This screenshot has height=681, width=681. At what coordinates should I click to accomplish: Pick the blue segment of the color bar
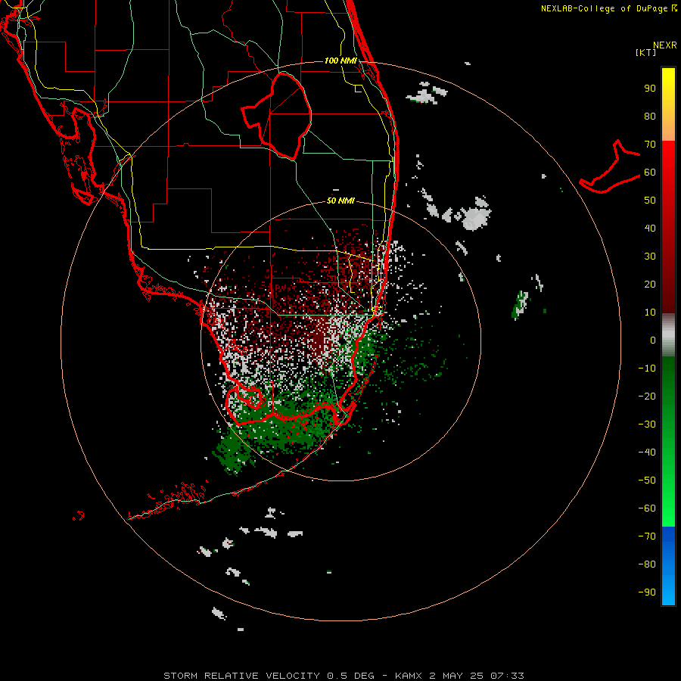(x=668, y=566)
